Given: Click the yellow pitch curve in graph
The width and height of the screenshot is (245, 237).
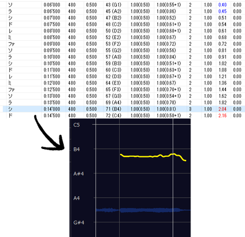Looking at the screenshot, I should pyautogui.click(x=153, y=156).
